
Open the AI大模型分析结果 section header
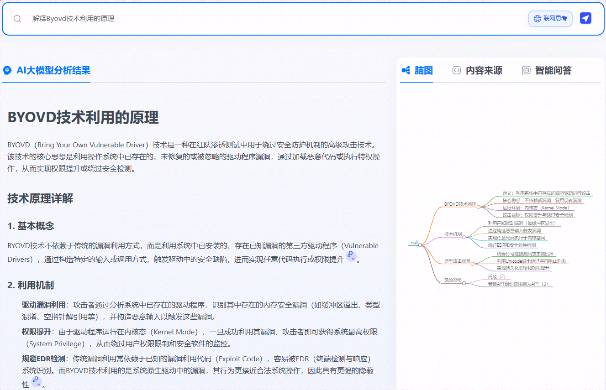point(53,70)
